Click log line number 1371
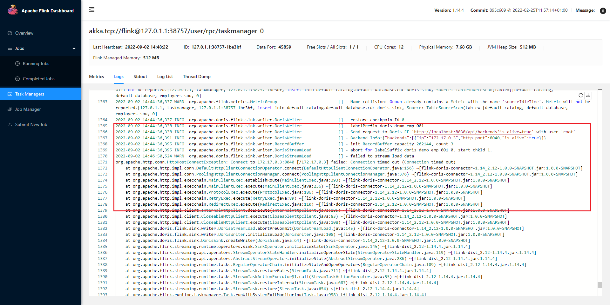610x305 pixels. (102, 162)
